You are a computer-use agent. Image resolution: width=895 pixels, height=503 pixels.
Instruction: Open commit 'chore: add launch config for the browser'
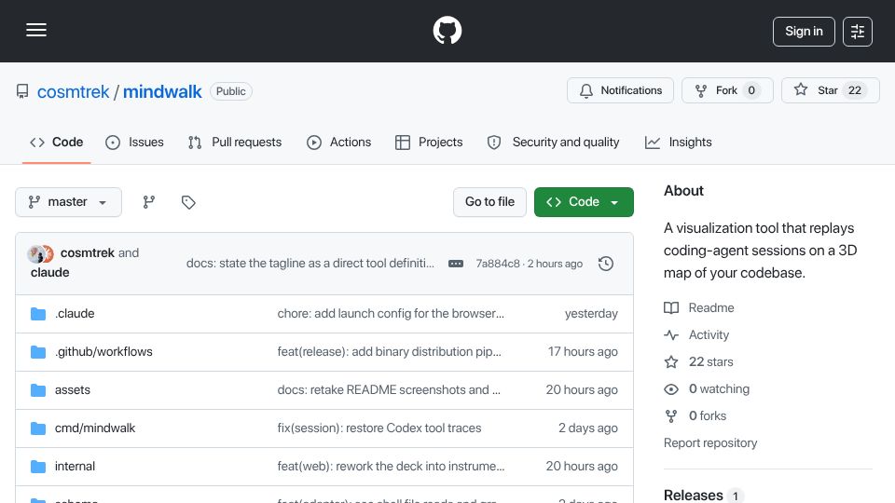coord(391,314)
